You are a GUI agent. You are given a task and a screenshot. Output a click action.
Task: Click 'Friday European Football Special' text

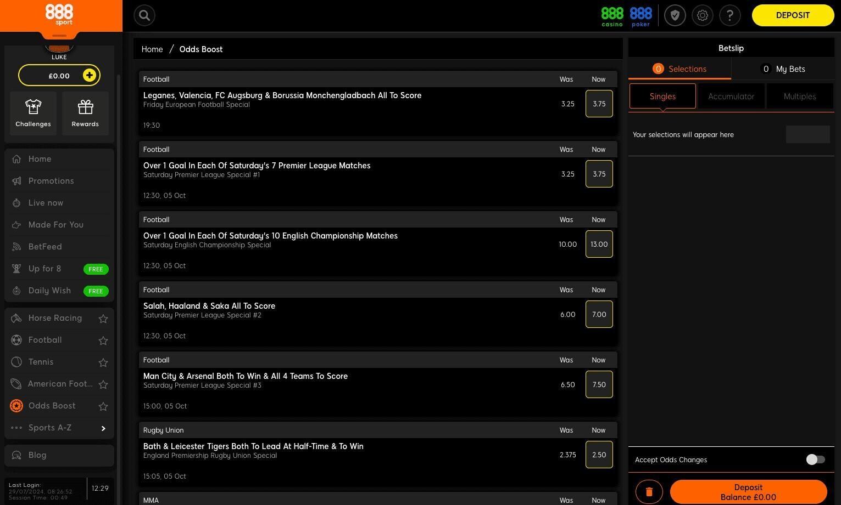(197, 105)
